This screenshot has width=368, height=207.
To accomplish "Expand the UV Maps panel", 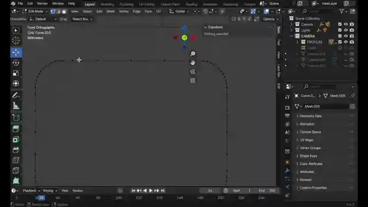I will (x=306, y=140).
